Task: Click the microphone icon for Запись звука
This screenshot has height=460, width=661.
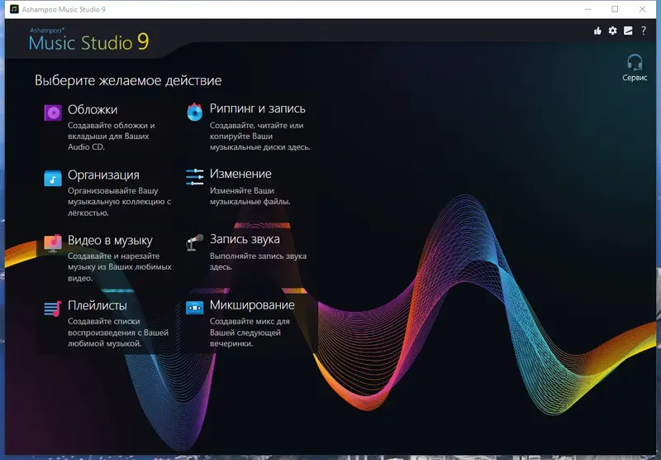Action: pyautogui.click(x=195, y=242)
